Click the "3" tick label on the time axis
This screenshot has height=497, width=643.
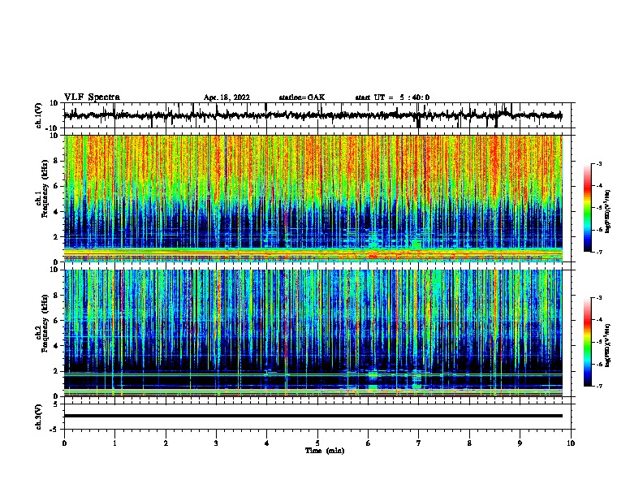[x=216, y=443]
